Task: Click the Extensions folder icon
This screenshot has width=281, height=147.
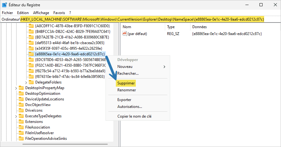Action: pyautogui.click(x=21, y=122)
